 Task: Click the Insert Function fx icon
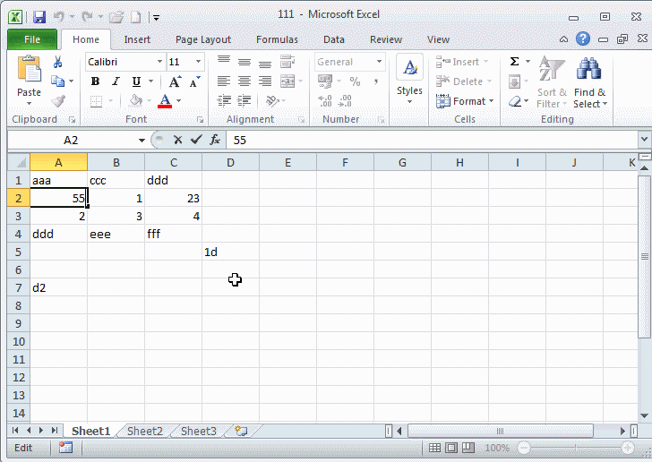click(x=215, y=141)
